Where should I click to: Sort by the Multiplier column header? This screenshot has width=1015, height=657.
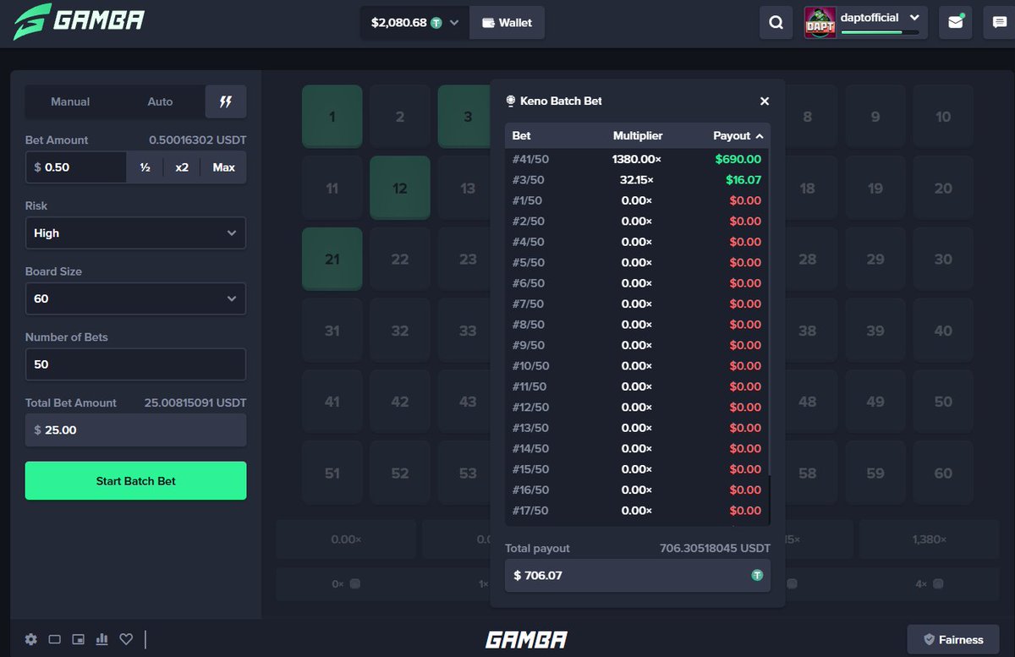(x=638, y=136)
